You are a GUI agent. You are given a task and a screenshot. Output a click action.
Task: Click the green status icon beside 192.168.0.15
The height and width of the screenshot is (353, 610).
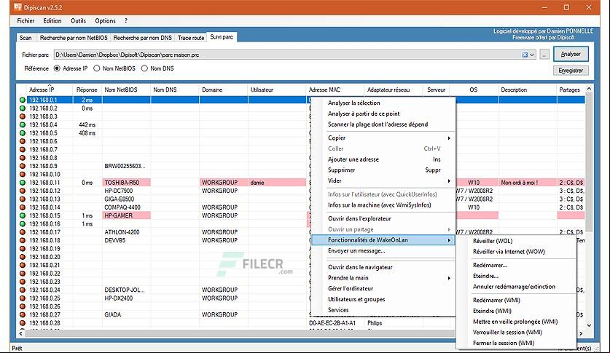(x=23, y=215)
